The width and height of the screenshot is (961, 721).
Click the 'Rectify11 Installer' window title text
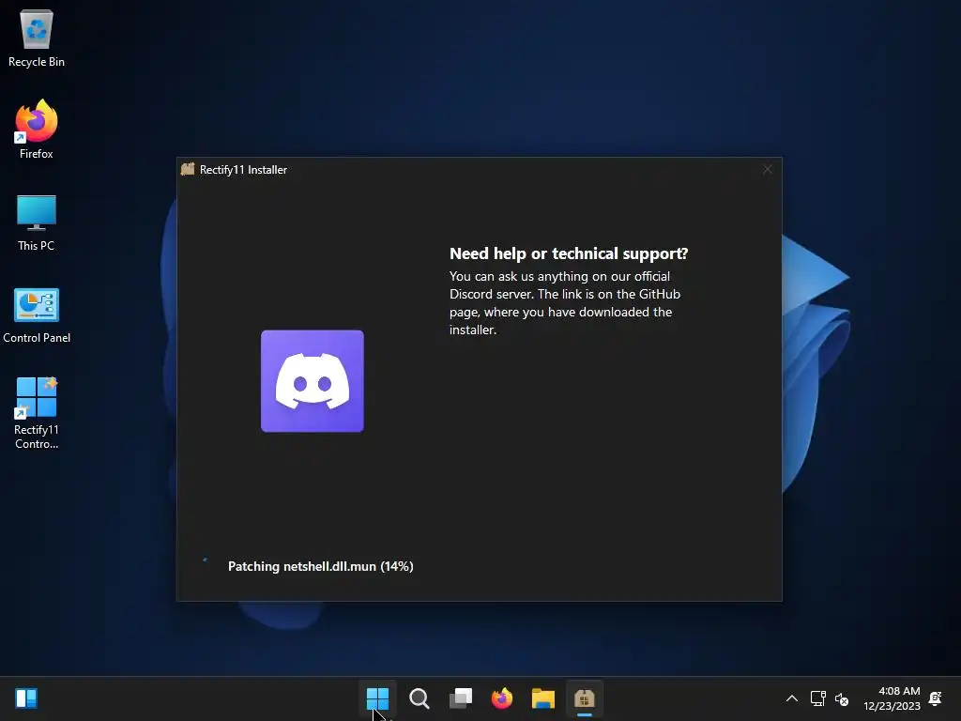point(243,170)
